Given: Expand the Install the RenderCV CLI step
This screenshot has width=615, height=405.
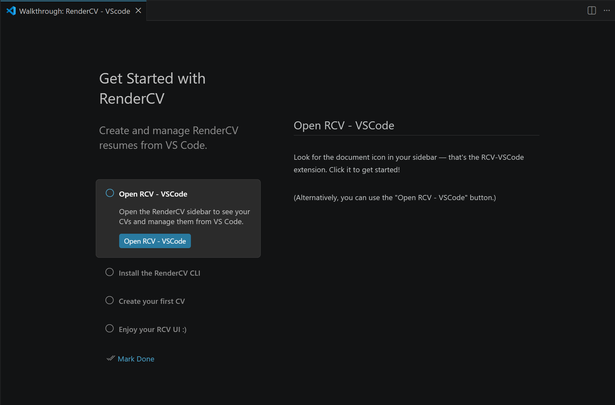Looking at the screenshot, I should (x=160, y=273).
